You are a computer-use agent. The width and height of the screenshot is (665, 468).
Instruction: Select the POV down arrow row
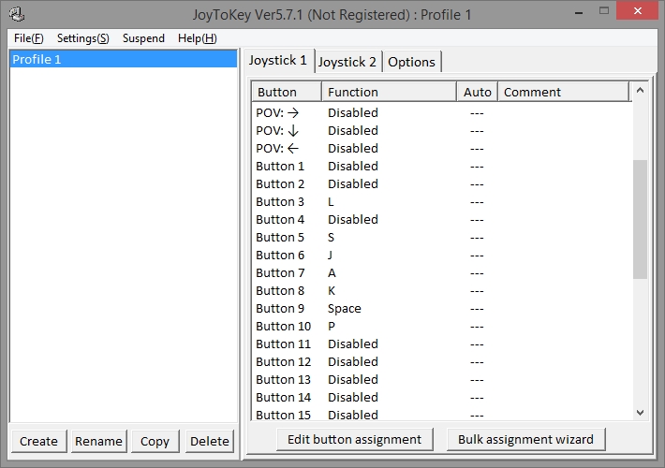tap(441, 130)
